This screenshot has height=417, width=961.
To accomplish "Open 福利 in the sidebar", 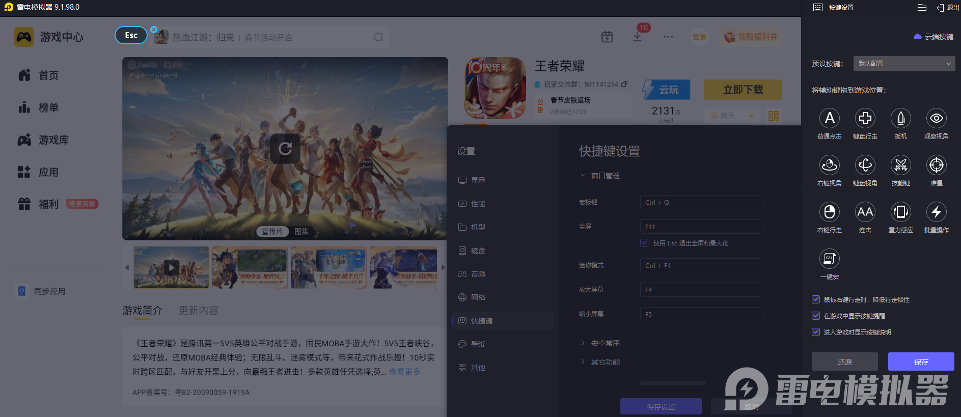I will point(39,204).
